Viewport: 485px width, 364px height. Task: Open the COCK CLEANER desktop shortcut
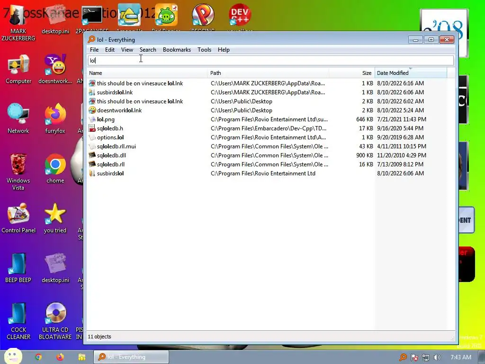(18, 321)
